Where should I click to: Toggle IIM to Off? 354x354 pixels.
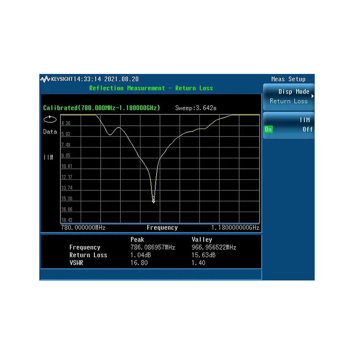click(308, 129)
